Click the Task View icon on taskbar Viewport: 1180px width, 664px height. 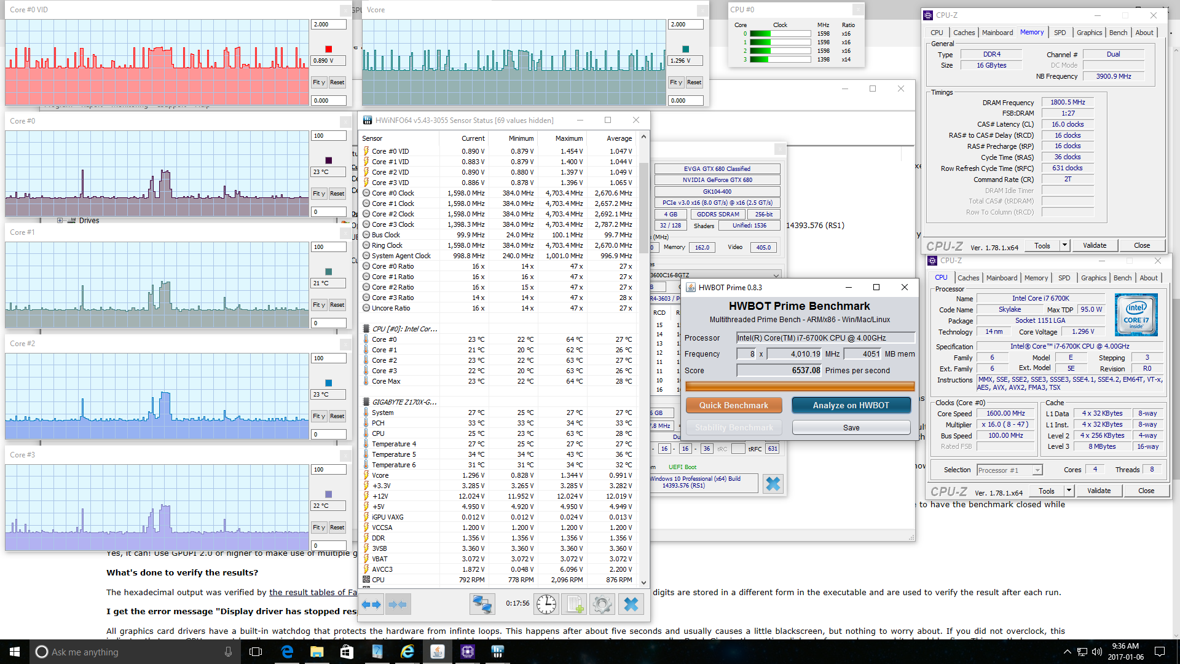tap(256, 652)
